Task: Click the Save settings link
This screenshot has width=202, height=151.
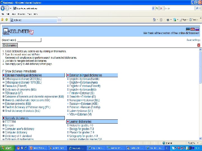Action: pyautogui.click(x=193, y=40)
